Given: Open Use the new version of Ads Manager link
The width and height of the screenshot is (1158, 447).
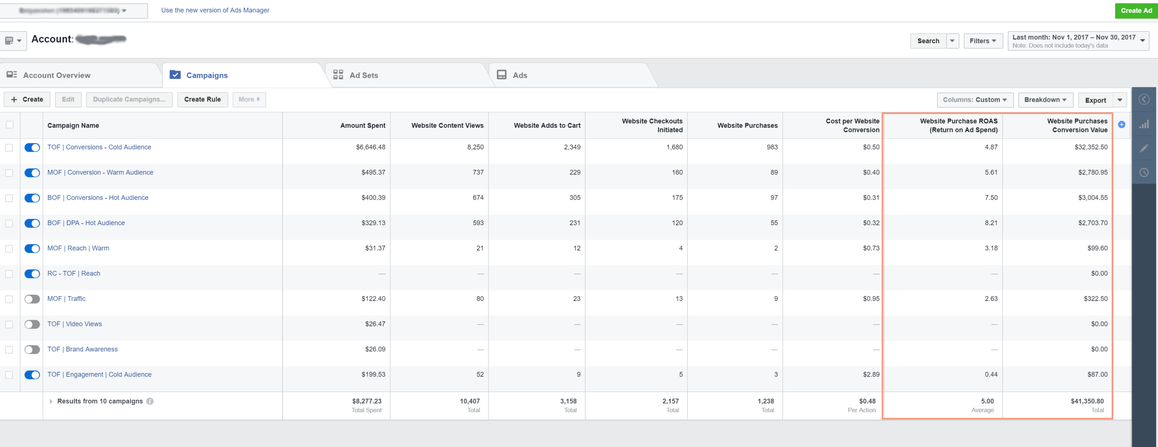Looking at the screenshot, I should pyautogui.click(x=215, y=10).
